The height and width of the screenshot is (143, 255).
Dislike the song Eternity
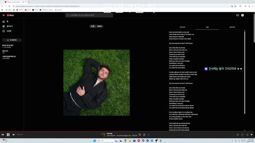pos(140,135)
